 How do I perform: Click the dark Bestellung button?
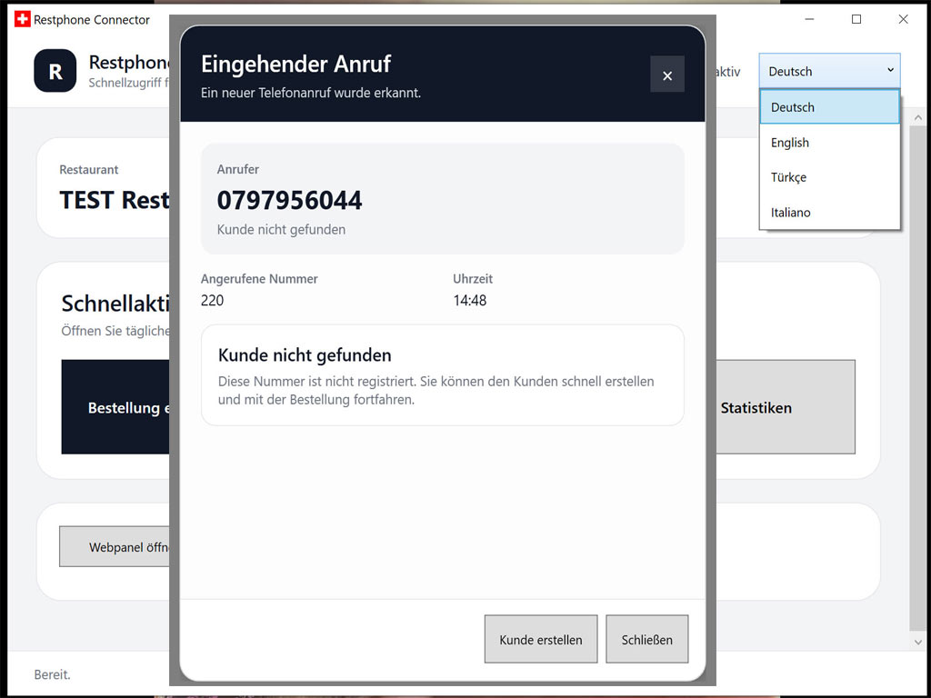click(x=115, y=407)
